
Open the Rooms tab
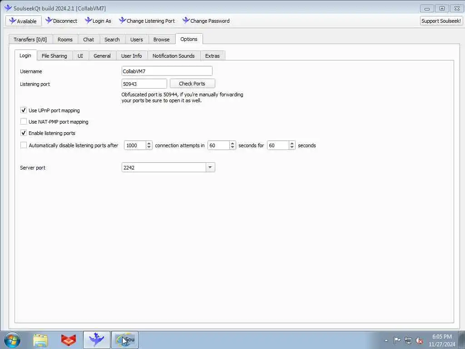click(x=65, y=40)
